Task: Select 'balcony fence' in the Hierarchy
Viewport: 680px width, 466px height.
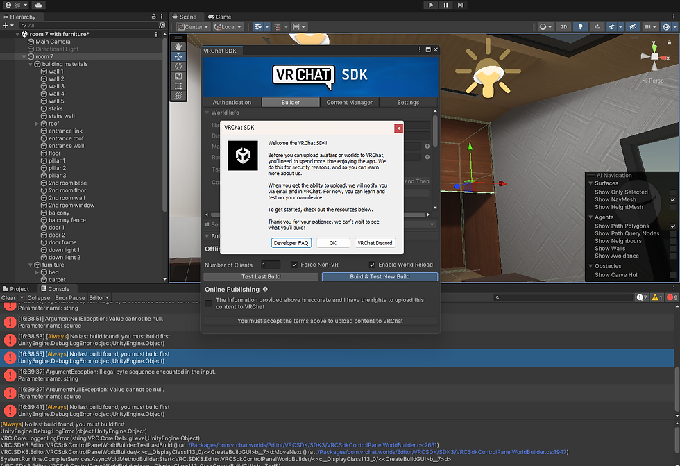Action: (x=67, y=220)
